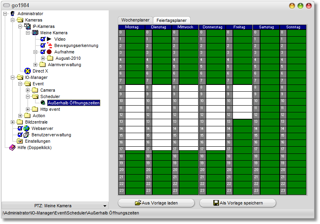The width and height of the screenshot is (320, 224).
Task: Toggle the Benutzerverwaltung checkbox
Action: tap(20, 135)
